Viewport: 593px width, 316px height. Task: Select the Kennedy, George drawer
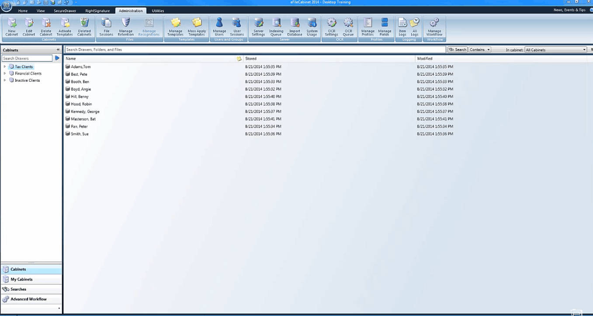(85, 111)
